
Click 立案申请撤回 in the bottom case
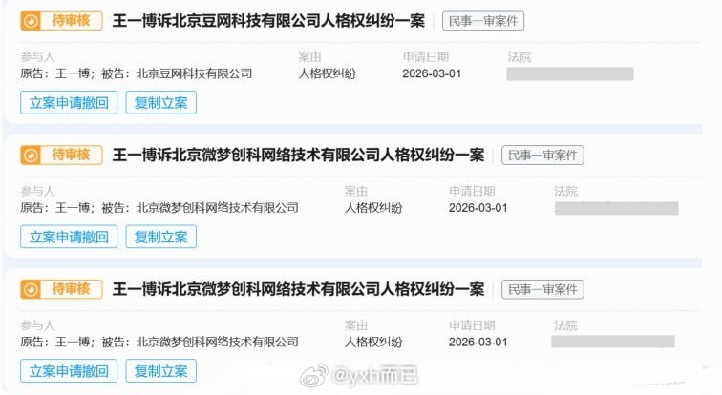point(69,370)
